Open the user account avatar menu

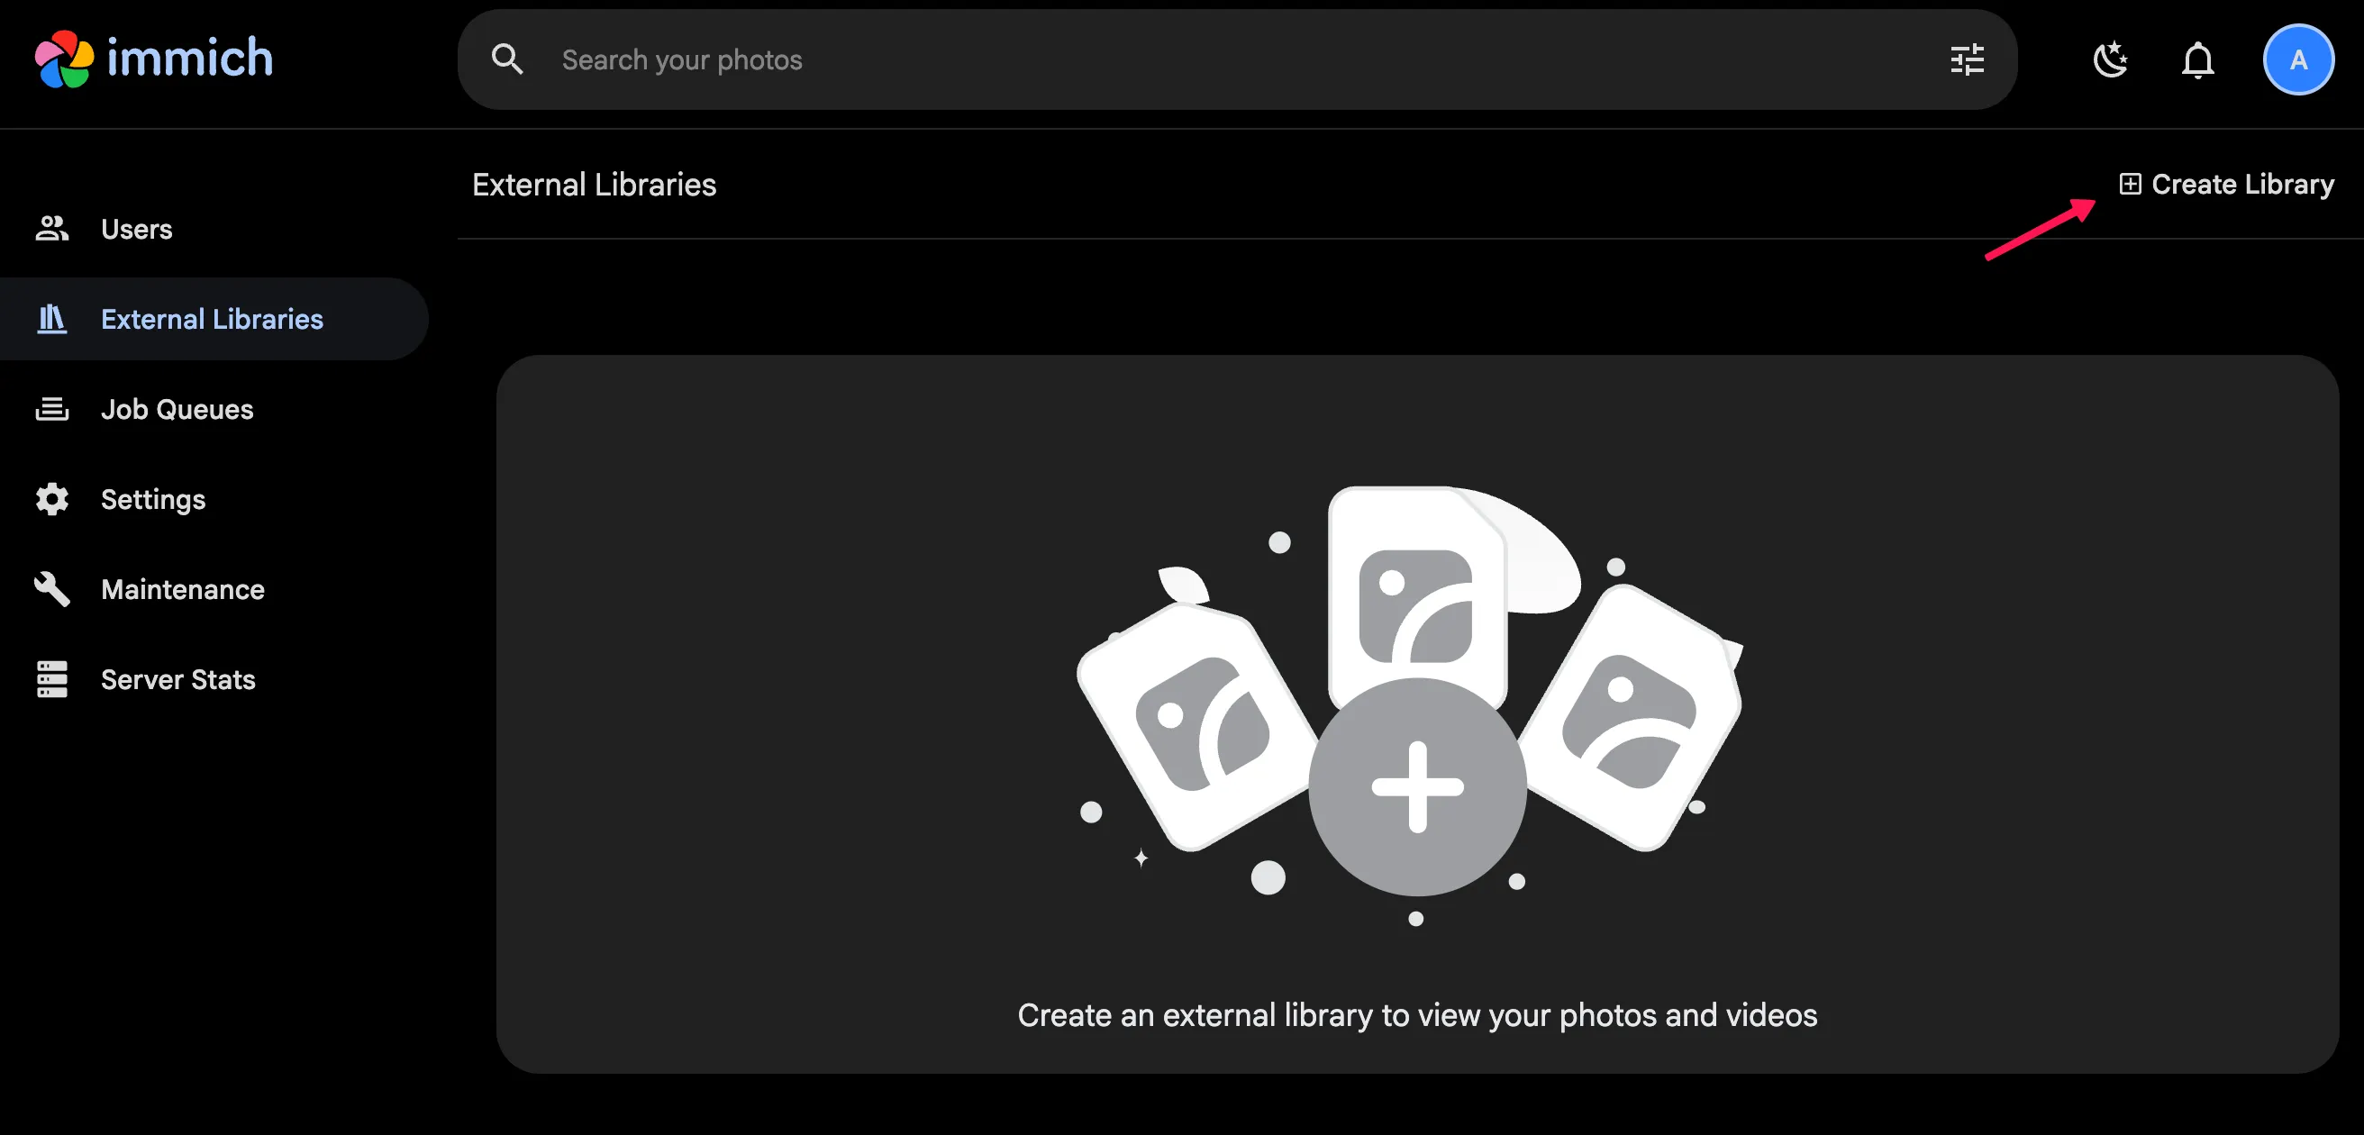[x=2298, y=60]
